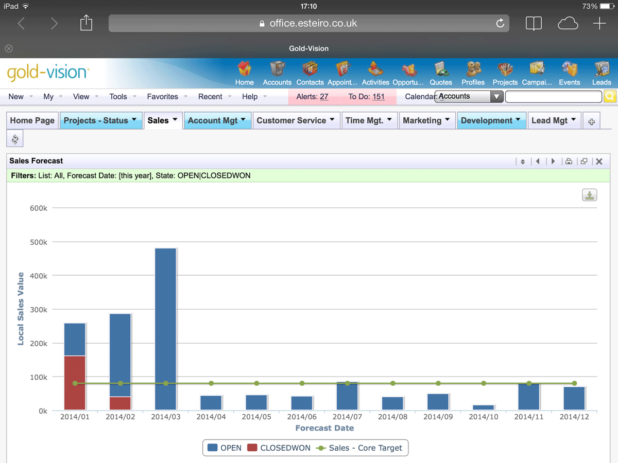Open the Alerts: 27 link
Viewport: 618px width, 463px height.
pos(313,97)
